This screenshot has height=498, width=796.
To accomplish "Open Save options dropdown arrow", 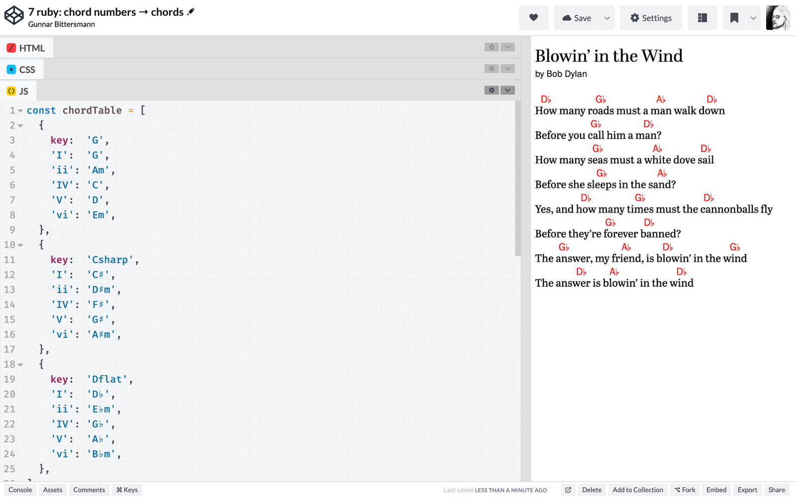I will [x=607, y=18].
